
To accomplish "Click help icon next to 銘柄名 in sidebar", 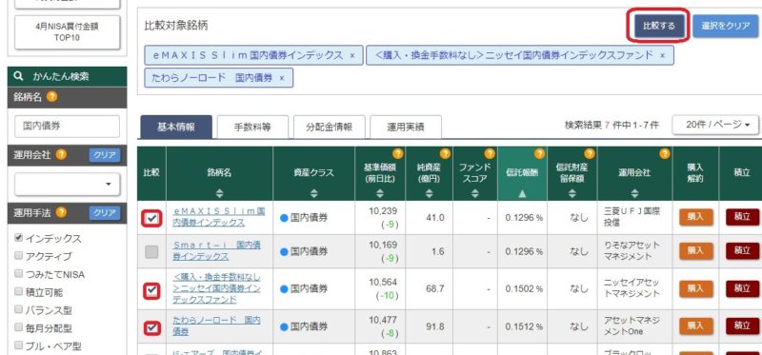I will point(52,97).
